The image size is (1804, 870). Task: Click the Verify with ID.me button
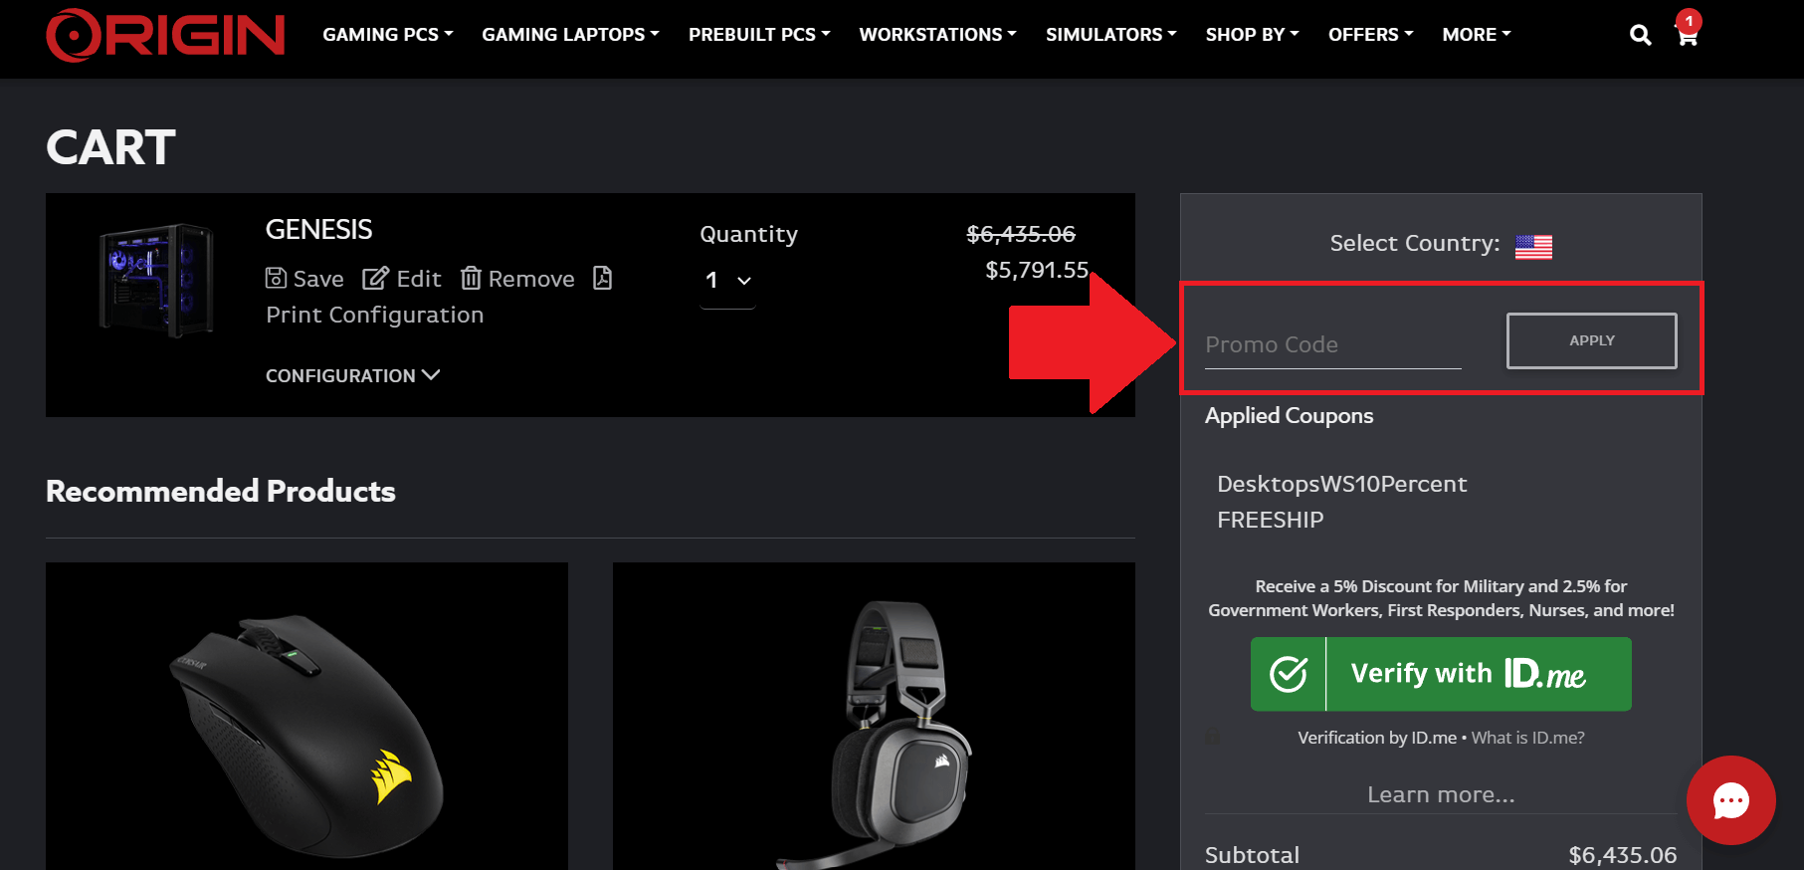click(x=1441, y=674)
